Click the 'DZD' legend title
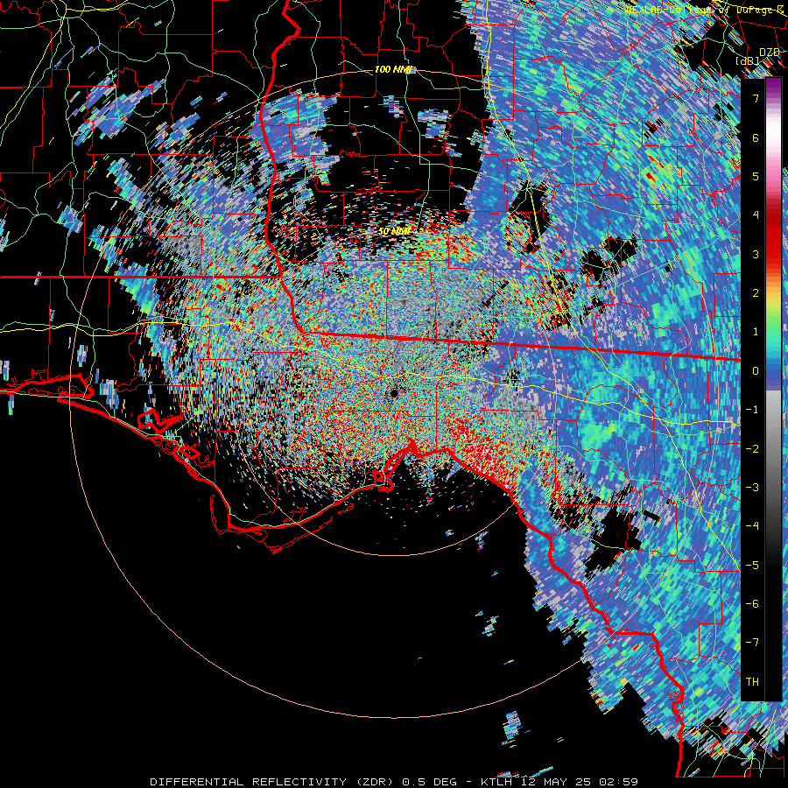 (770, 53)
